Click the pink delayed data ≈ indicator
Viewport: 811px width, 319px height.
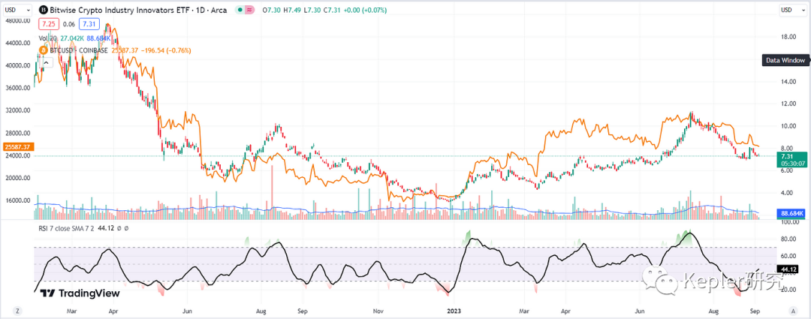(250, 10)
